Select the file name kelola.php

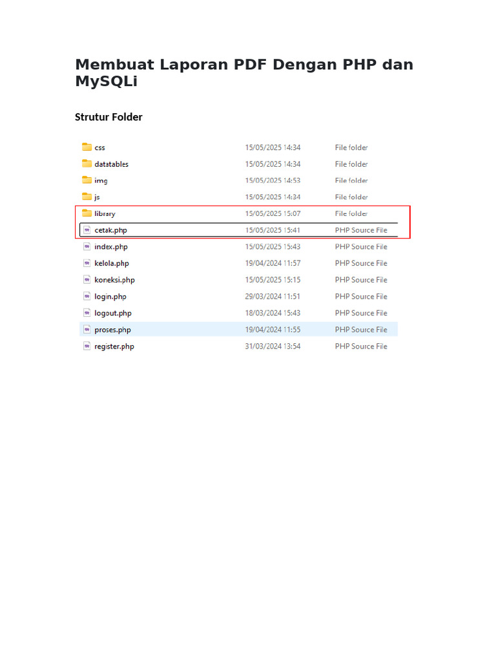coord(112,263)
